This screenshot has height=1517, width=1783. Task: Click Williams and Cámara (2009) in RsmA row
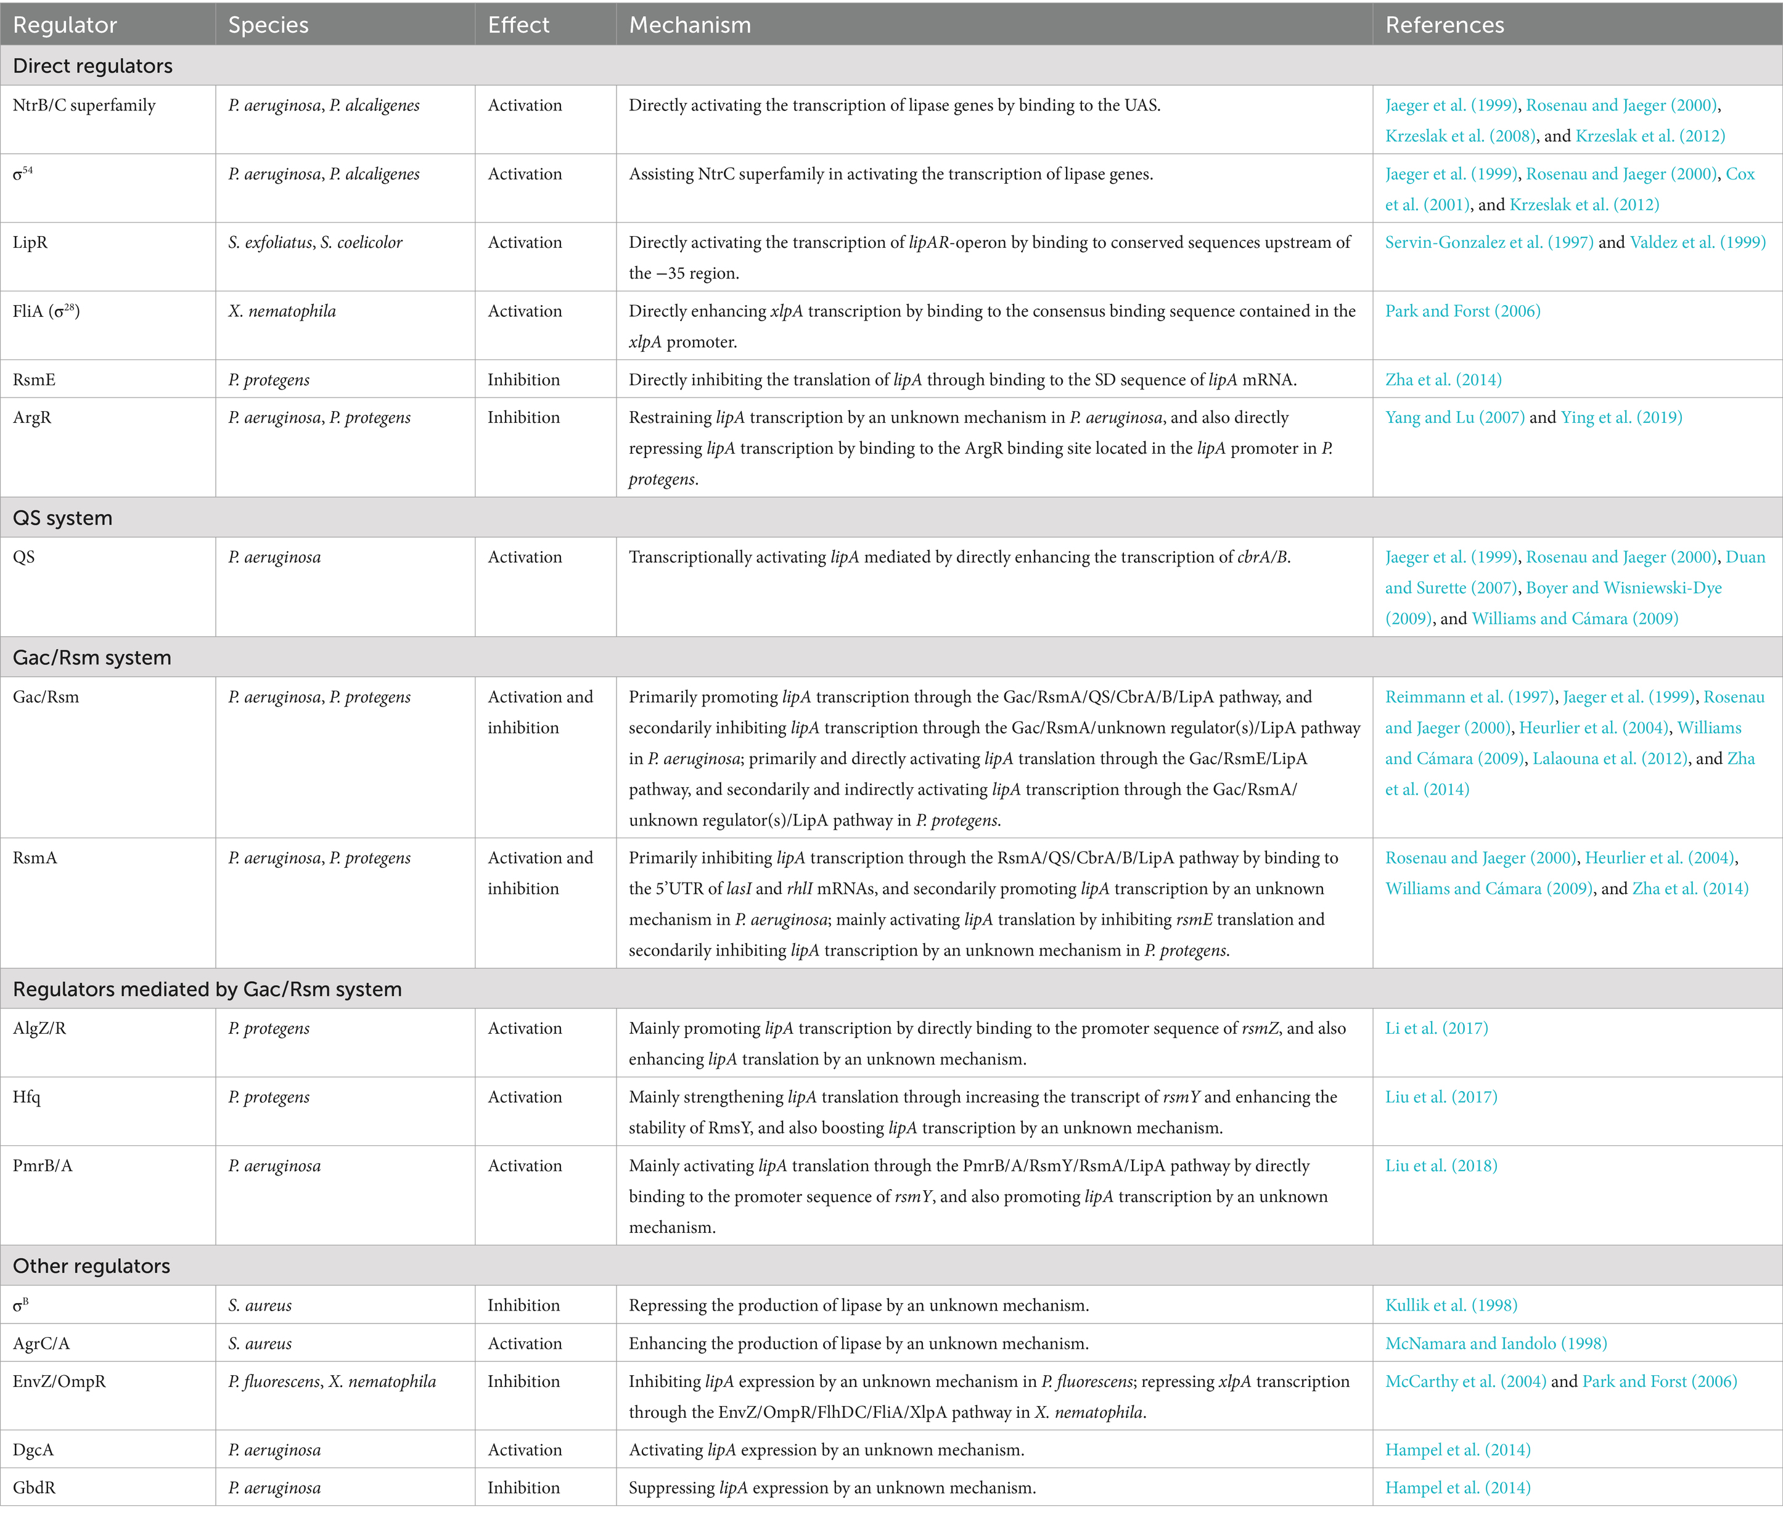click(1488, 889)
